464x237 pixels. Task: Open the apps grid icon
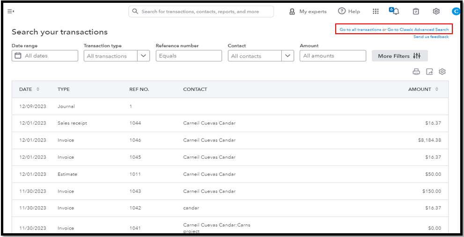(376, 11)
